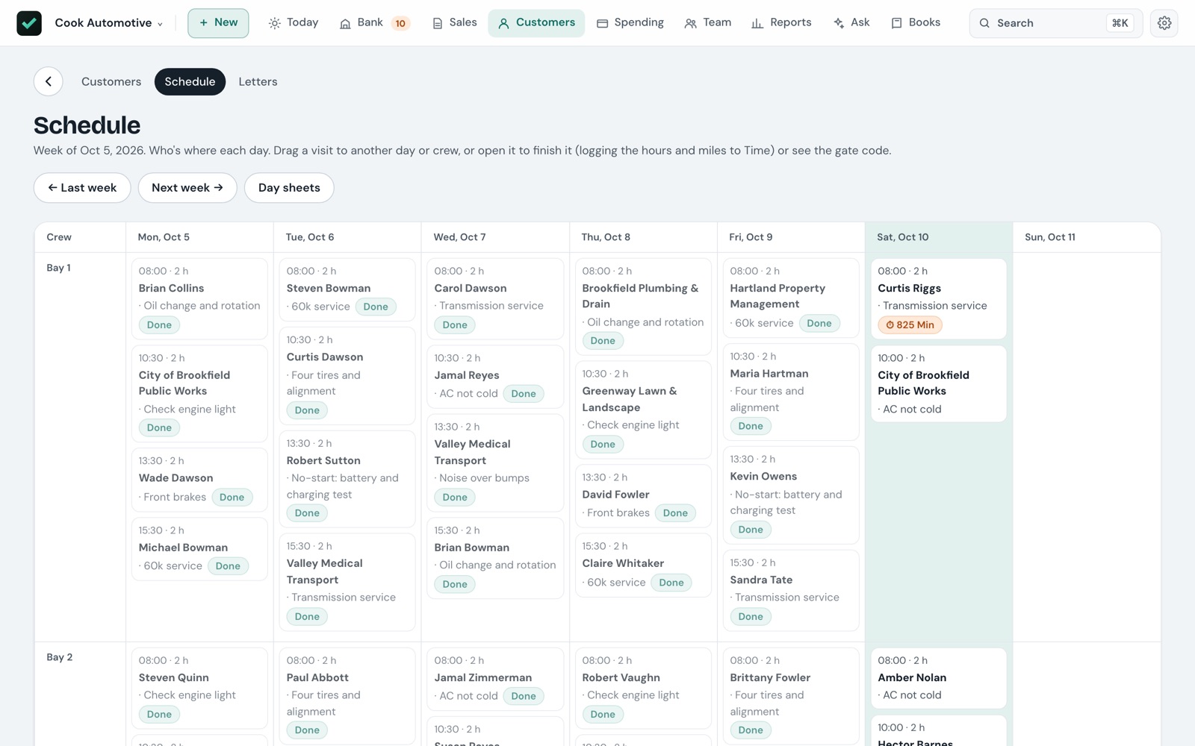Open Steven Quinn check engine light visit
1195x746 pixels.
[199, 688]
